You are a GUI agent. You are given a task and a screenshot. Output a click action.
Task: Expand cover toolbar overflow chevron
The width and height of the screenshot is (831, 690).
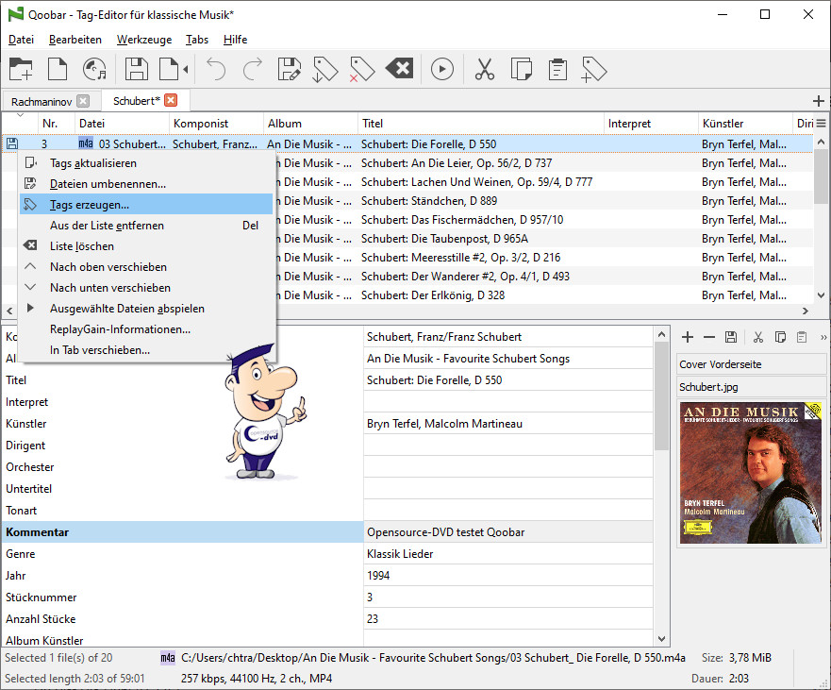pos(823,337)
